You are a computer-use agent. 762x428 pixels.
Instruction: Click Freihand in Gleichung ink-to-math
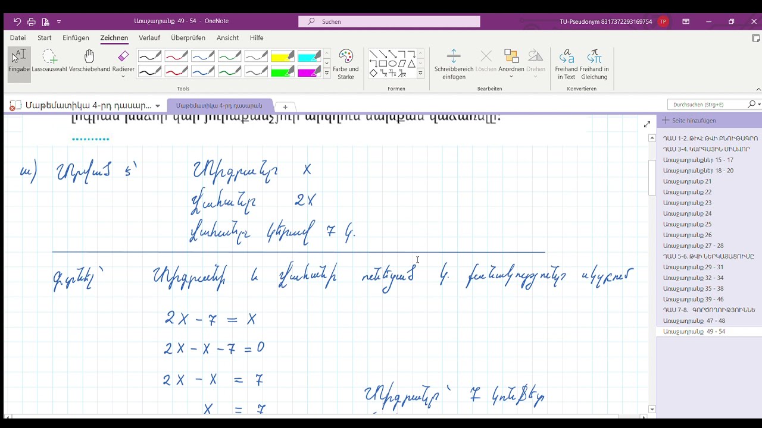click(594, 64)
